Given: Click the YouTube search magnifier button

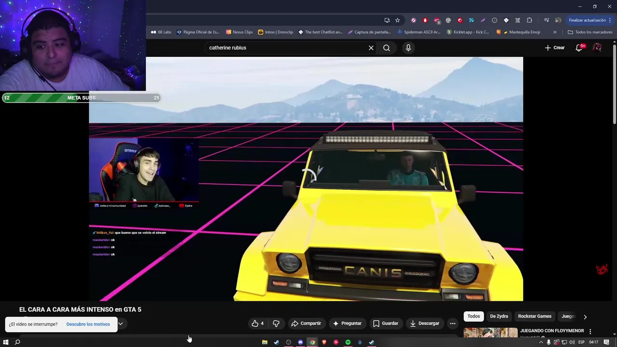Looking at the screenshot, I should [387, 48].
